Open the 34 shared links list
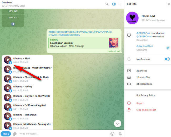 [x=144, y=84]
